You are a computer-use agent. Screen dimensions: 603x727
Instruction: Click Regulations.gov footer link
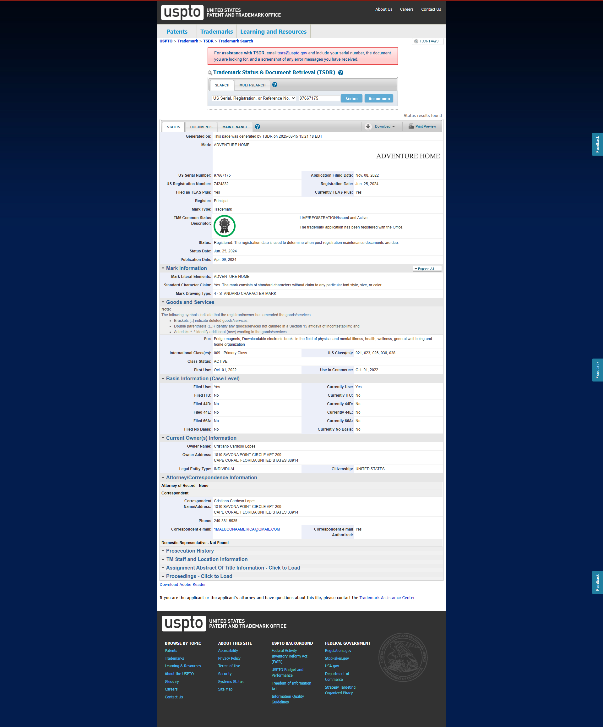338,651
